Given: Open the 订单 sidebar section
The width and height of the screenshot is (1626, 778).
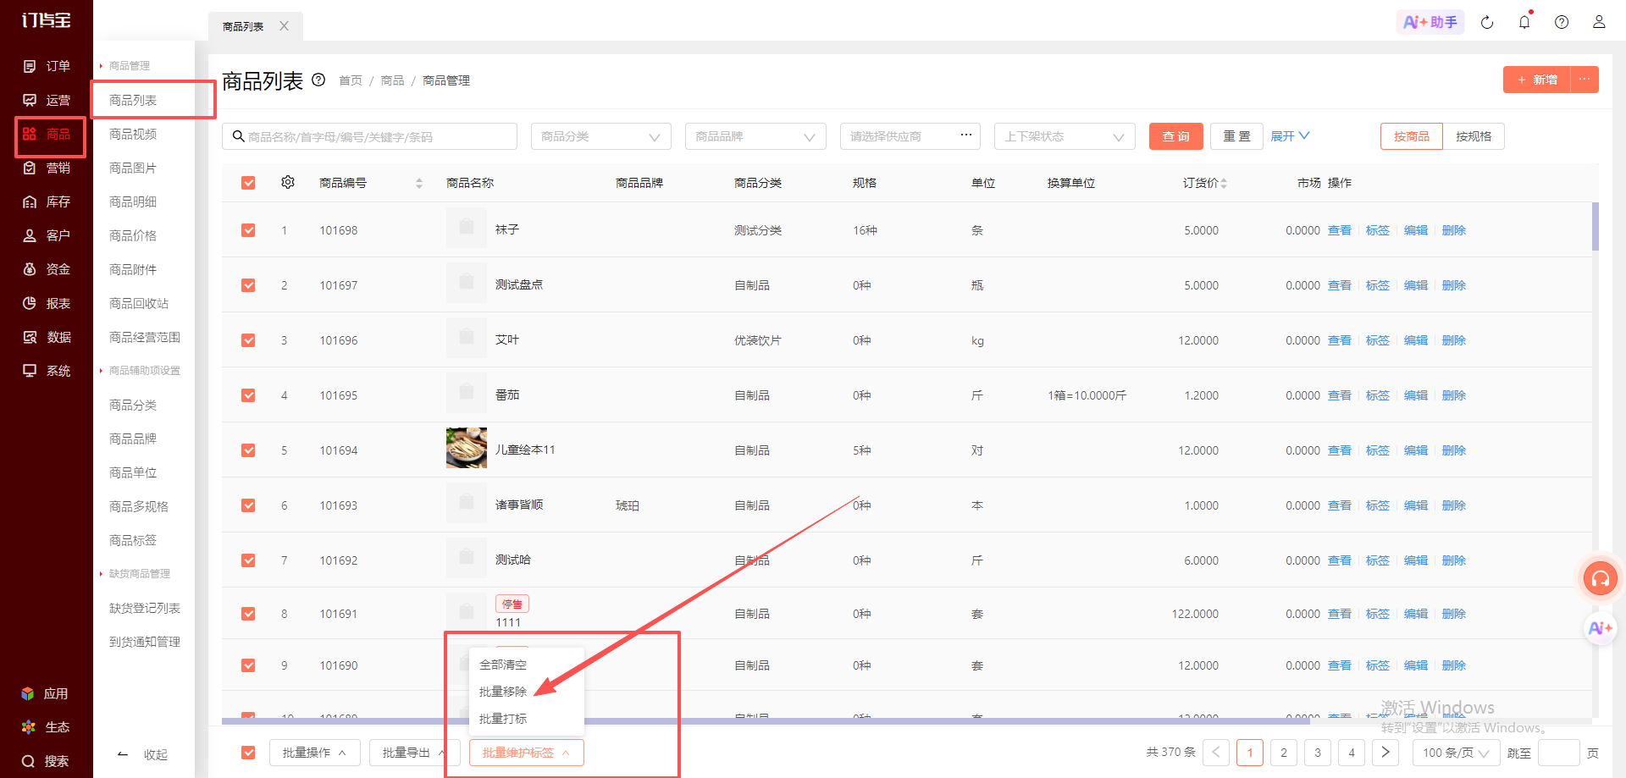Looking at the screenshot, I should pyautogui.click(x=47, y=66).
